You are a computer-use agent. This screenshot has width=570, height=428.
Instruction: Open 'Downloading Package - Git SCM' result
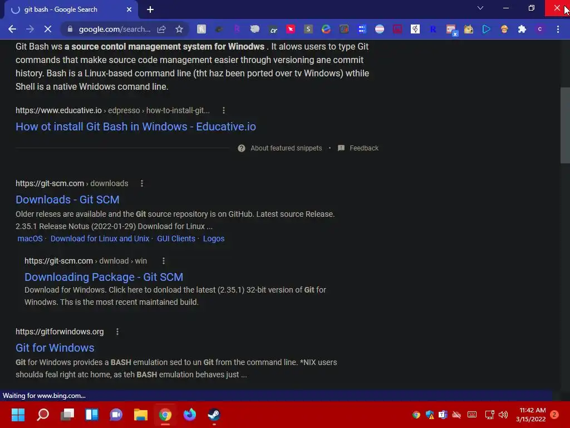(104, 277)
